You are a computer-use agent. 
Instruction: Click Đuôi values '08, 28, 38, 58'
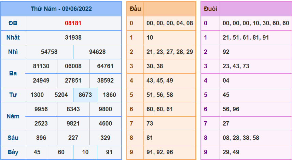241,138
